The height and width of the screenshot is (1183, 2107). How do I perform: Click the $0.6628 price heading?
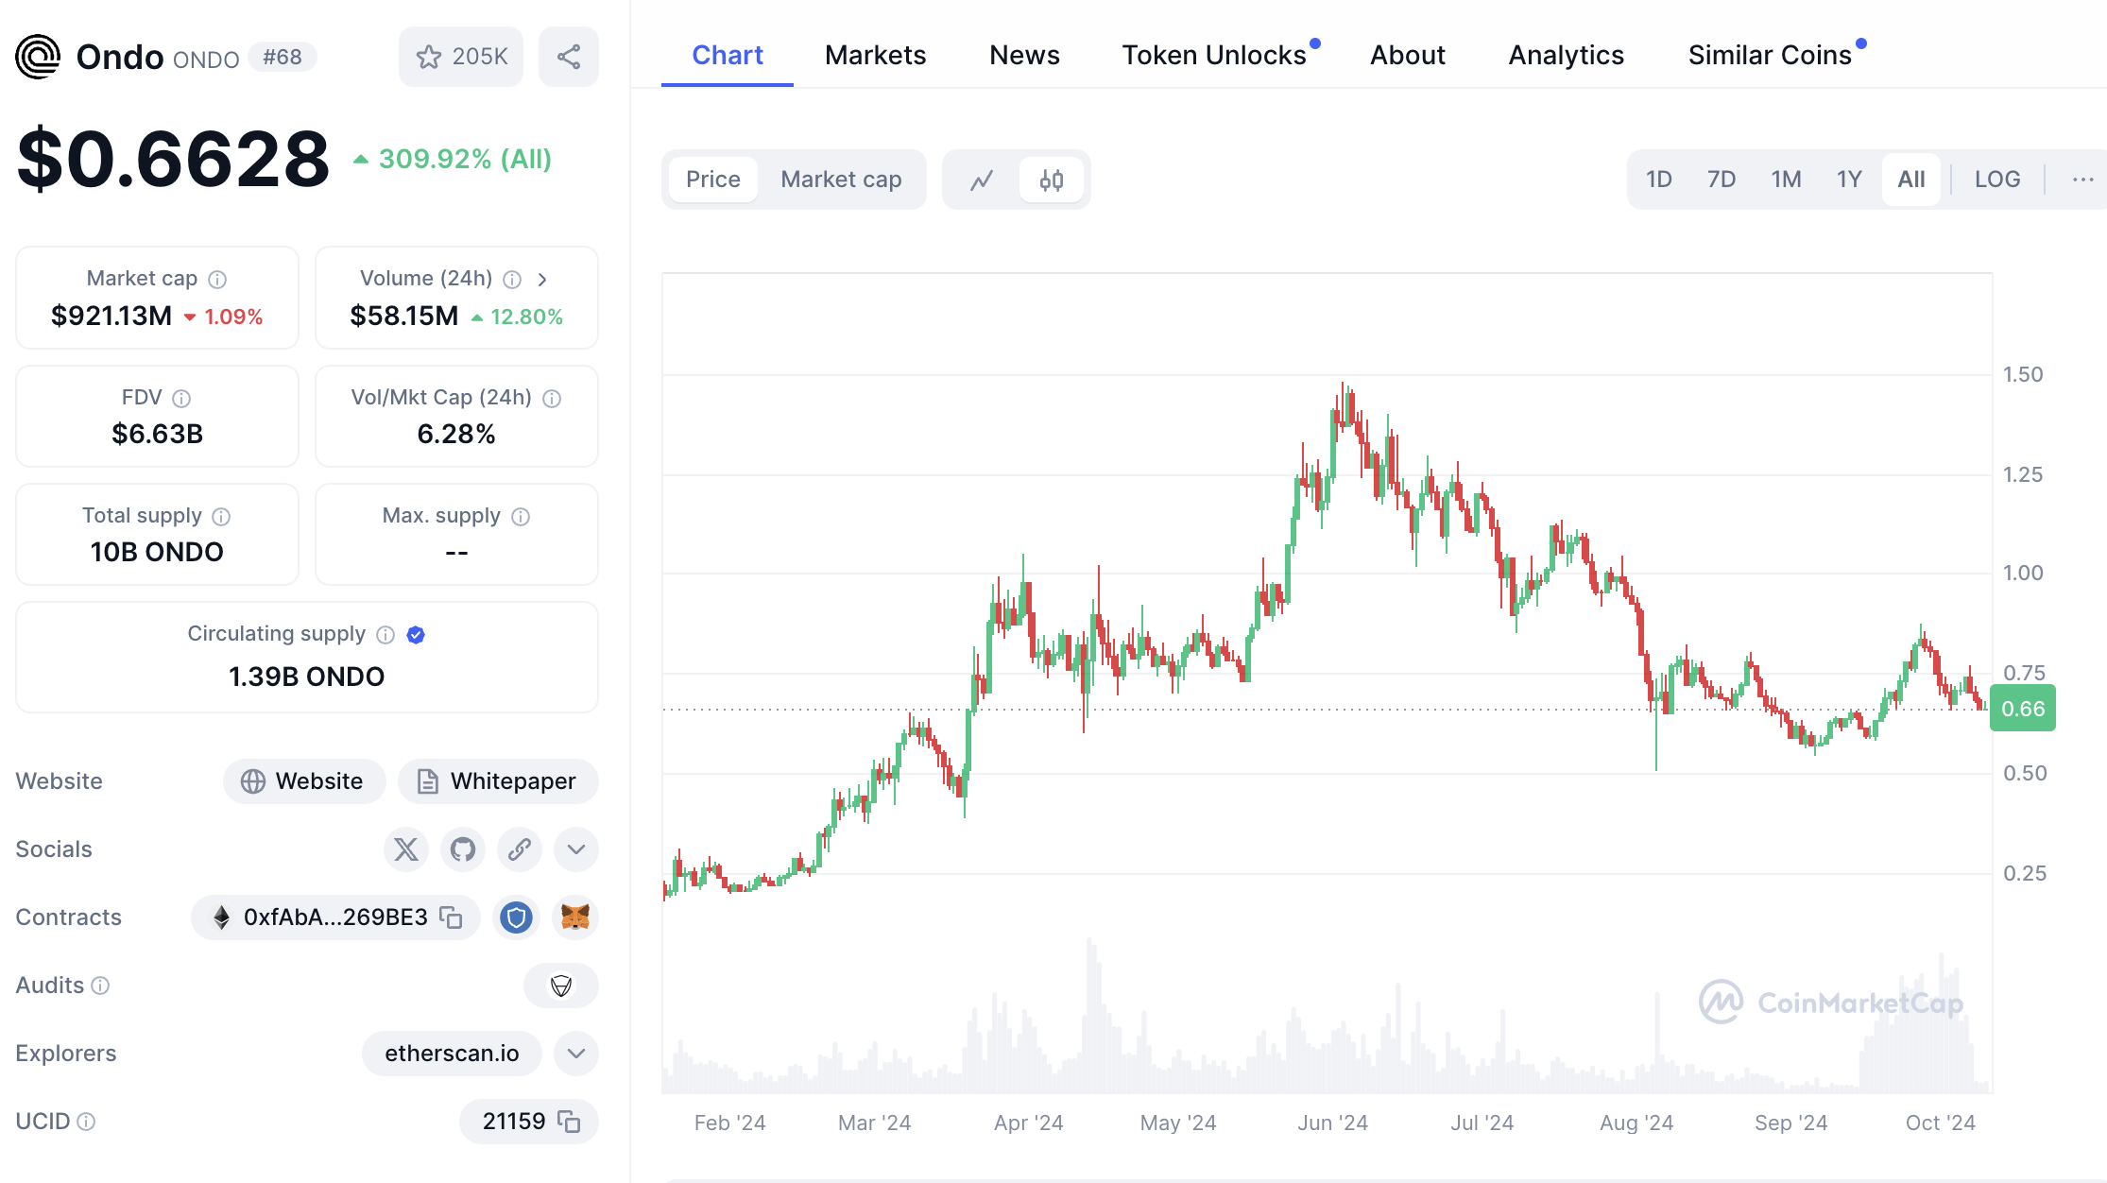[174, 159]
